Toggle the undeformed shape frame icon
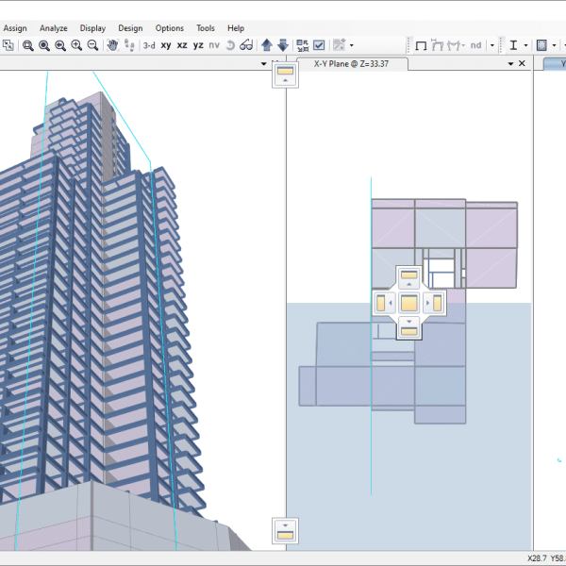Image resolution: width=566 pixels, height=566 pixels. [422, 45]
